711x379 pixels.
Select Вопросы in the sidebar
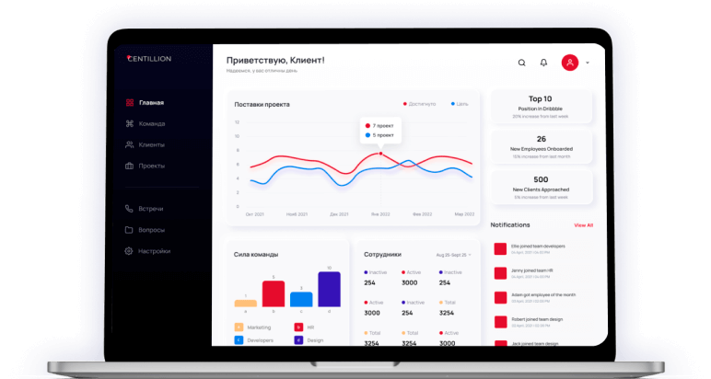pyautogui.click(x=151, y=230)
